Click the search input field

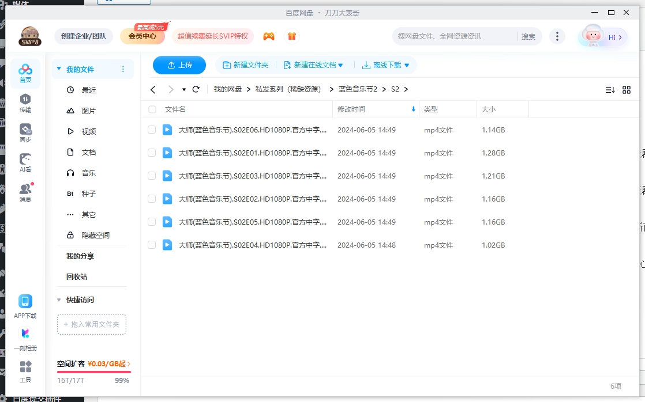pos(455,36)
